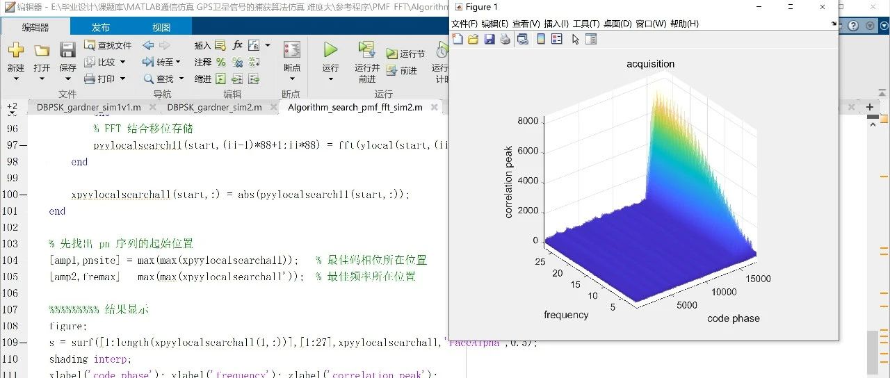Click Open File icon in Figure 1 toolbar

coord(474,39)
